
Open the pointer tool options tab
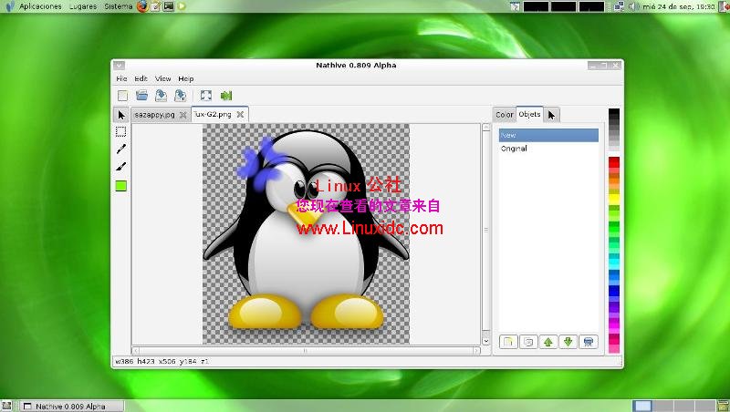tap(551, 115)
